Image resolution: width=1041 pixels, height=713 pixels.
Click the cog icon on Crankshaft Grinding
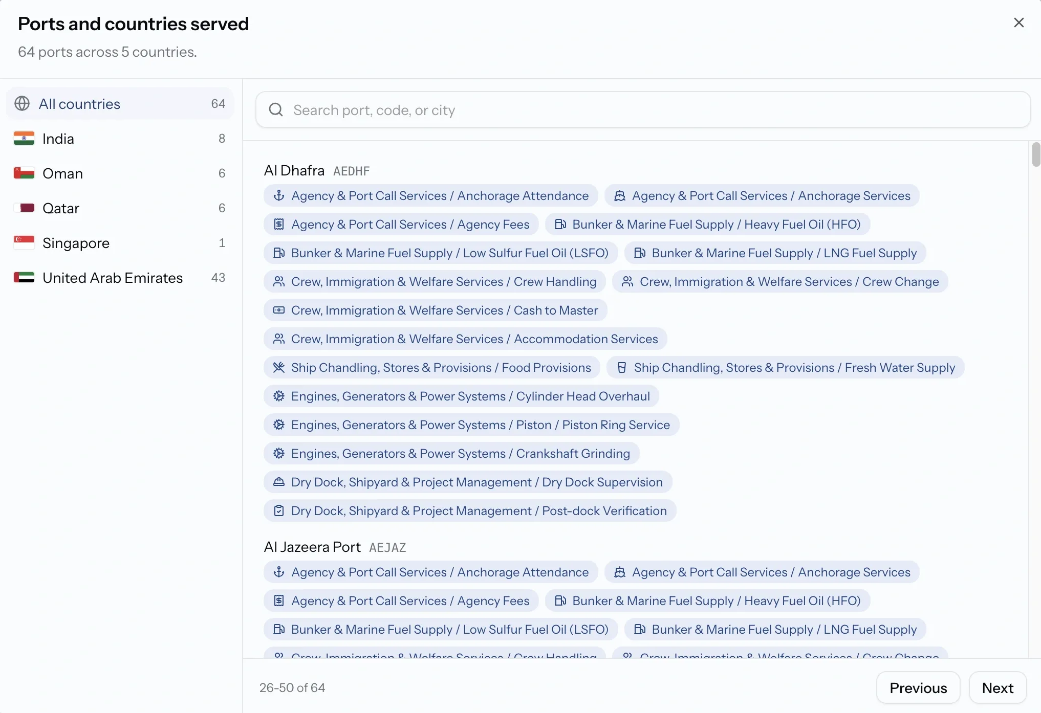click(279, 454)
